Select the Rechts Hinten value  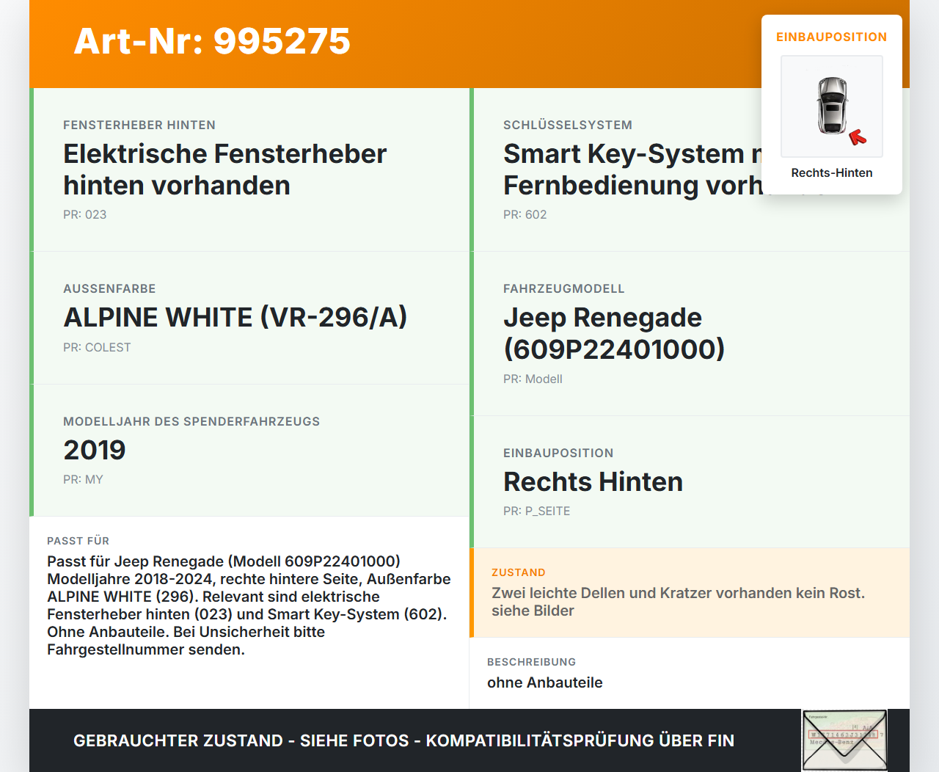click(593, 482)
